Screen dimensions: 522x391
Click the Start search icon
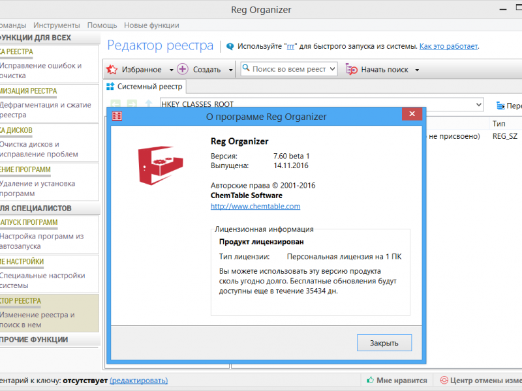point(351,69)
